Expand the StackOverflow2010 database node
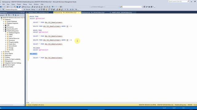This screenshot has width=197, height=110. 4,29
